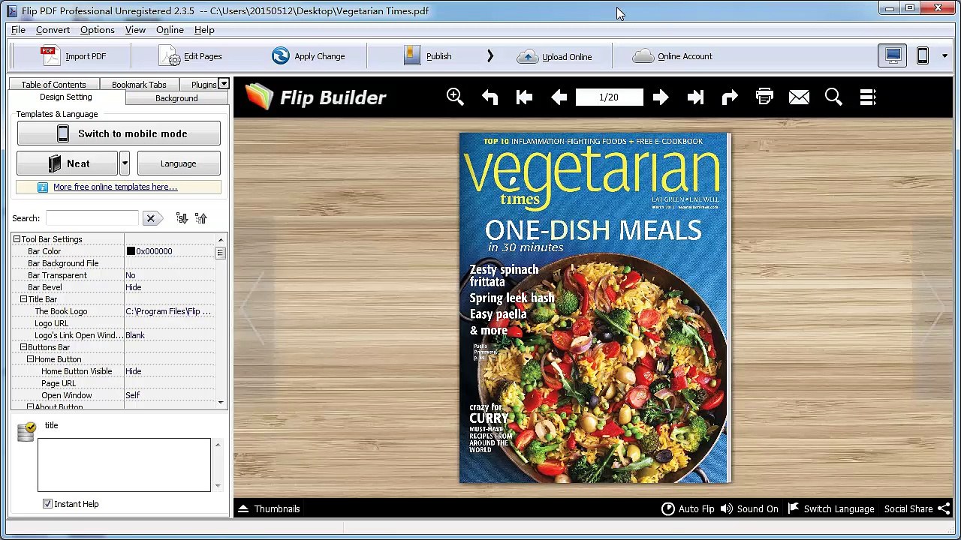Collapse the Title Bar group
The image size is (961, 540).
(x=23, y=299)
